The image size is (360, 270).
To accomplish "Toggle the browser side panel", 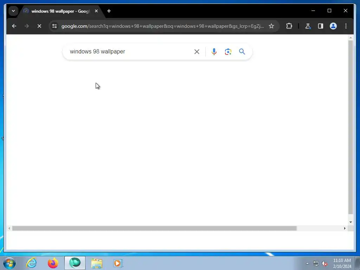I will pos(321,26).
